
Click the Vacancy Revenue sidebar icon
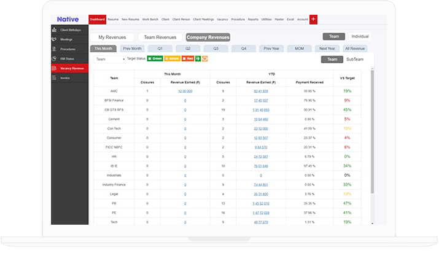tap(54, 68)
